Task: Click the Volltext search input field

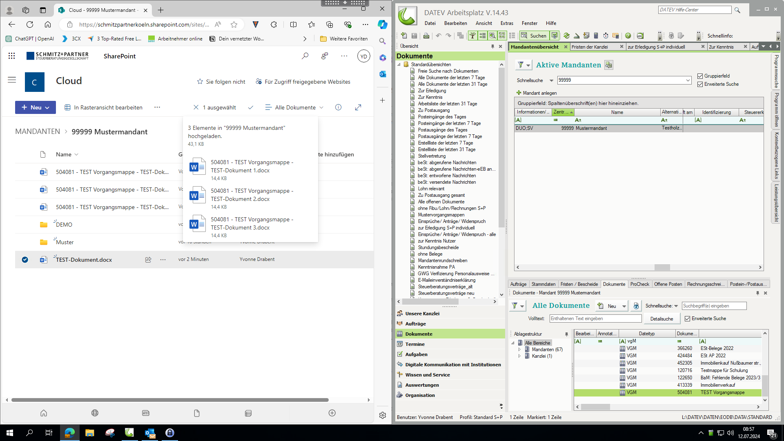Action: click(595, 318)
